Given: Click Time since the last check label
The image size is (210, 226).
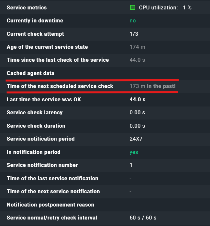Looking at the screenshot, I should pyautogui.click(x=58, y=60).
